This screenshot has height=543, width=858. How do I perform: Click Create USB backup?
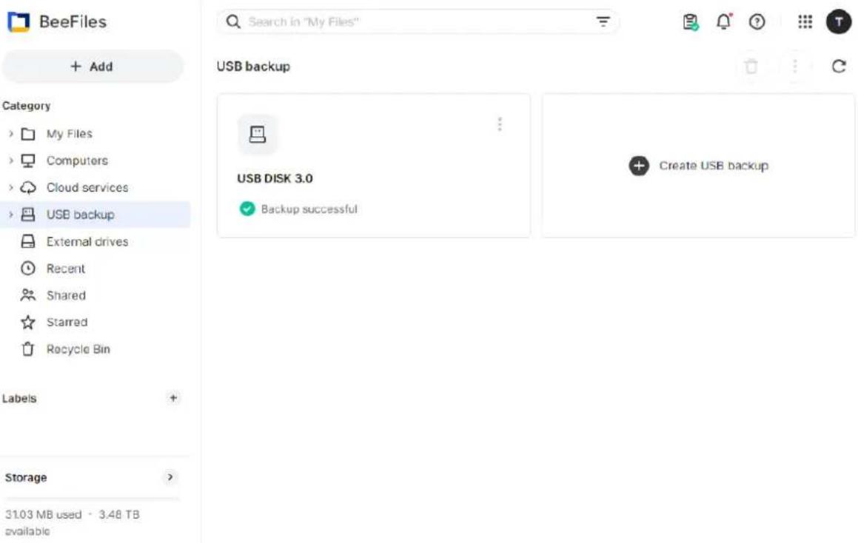click(698, 165)
